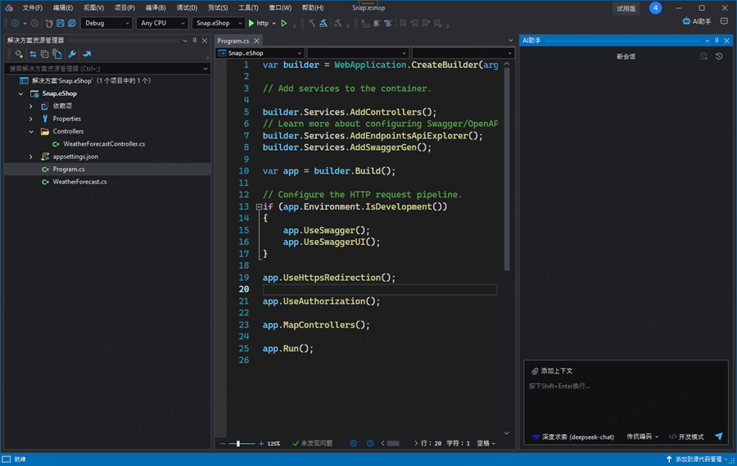This screenshot has width=737, height=466.
Task: Click the new conversation icon in AI panel
Action: [703, 57]
